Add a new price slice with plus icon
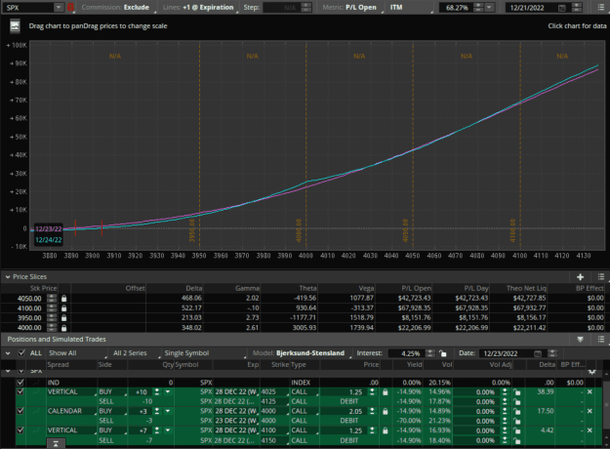Screen dimensions: 610x449 580,277
